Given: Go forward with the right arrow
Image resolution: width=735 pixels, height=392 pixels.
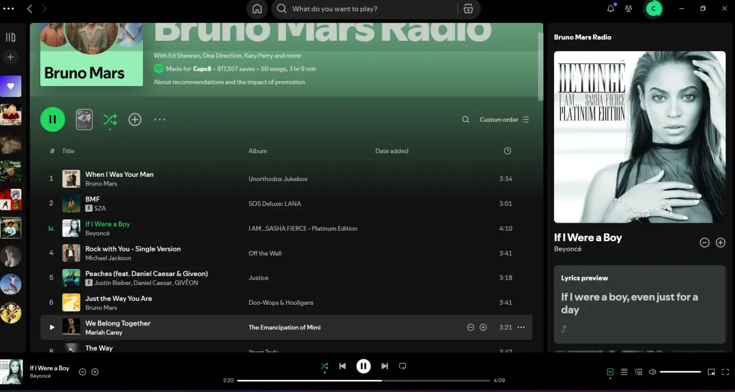Looking at the screenshot, I should point(44,9).
